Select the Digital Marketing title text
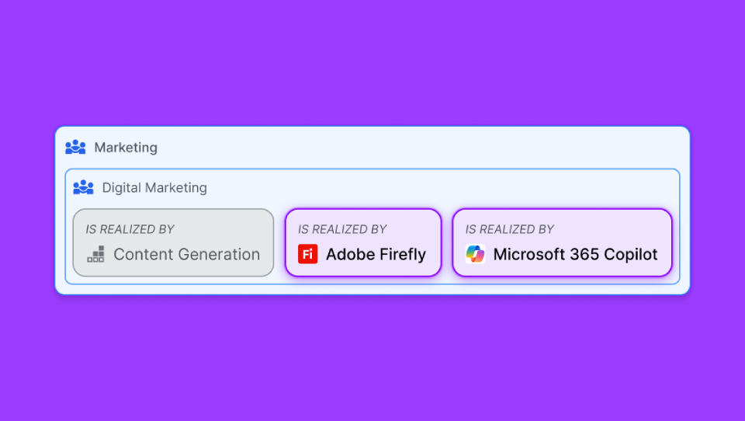Viewport: 745px width, 421px height. (x=154, y=188)
